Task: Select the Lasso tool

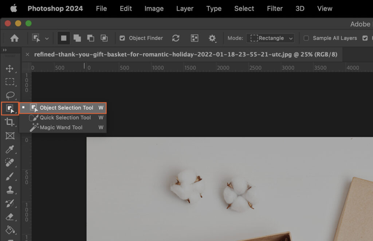Action: click(10, 95)
